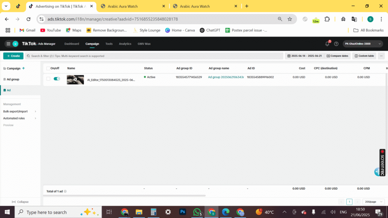This screenshot has width=388, height=218.
Task: Expand the Bulk export/import submenu
Action: tap(20, 112)
